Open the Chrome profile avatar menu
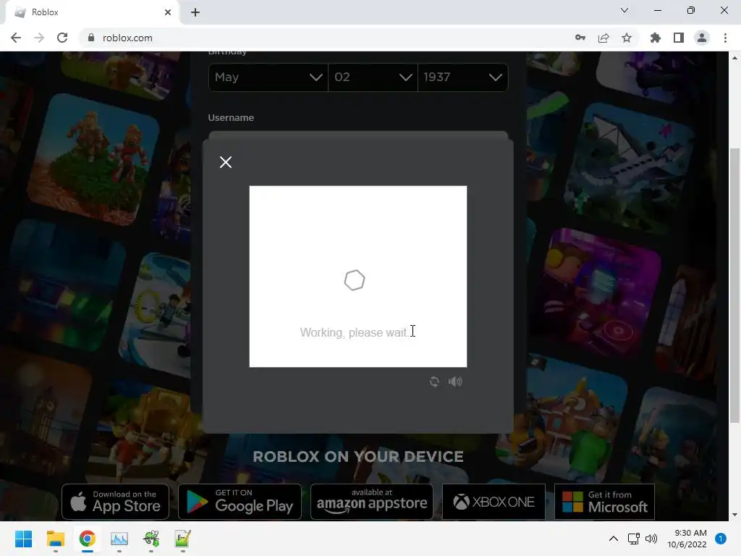The height and width of the screenshot is (556, 741). pos(702,38)
